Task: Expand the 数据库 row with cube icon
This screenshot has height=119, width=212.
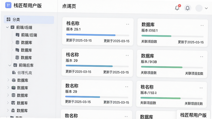Action: tap(8, 80)
